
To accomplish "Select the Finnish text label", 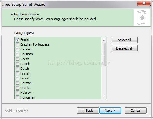I will [x=25, y=73].
